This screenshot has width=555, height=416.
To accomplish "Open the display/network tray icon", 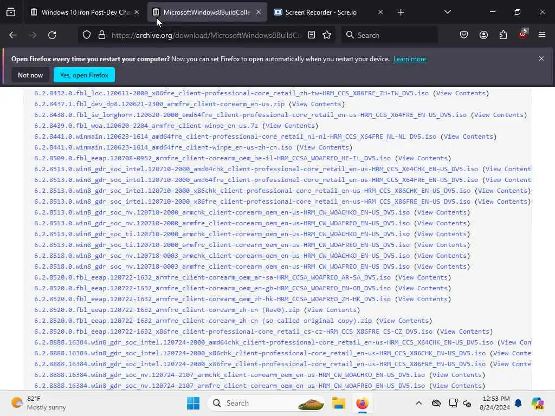I will point(453,403).
